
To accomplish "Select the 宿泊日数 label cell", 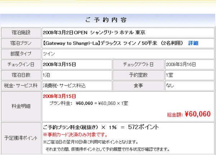I will point(21,75).
